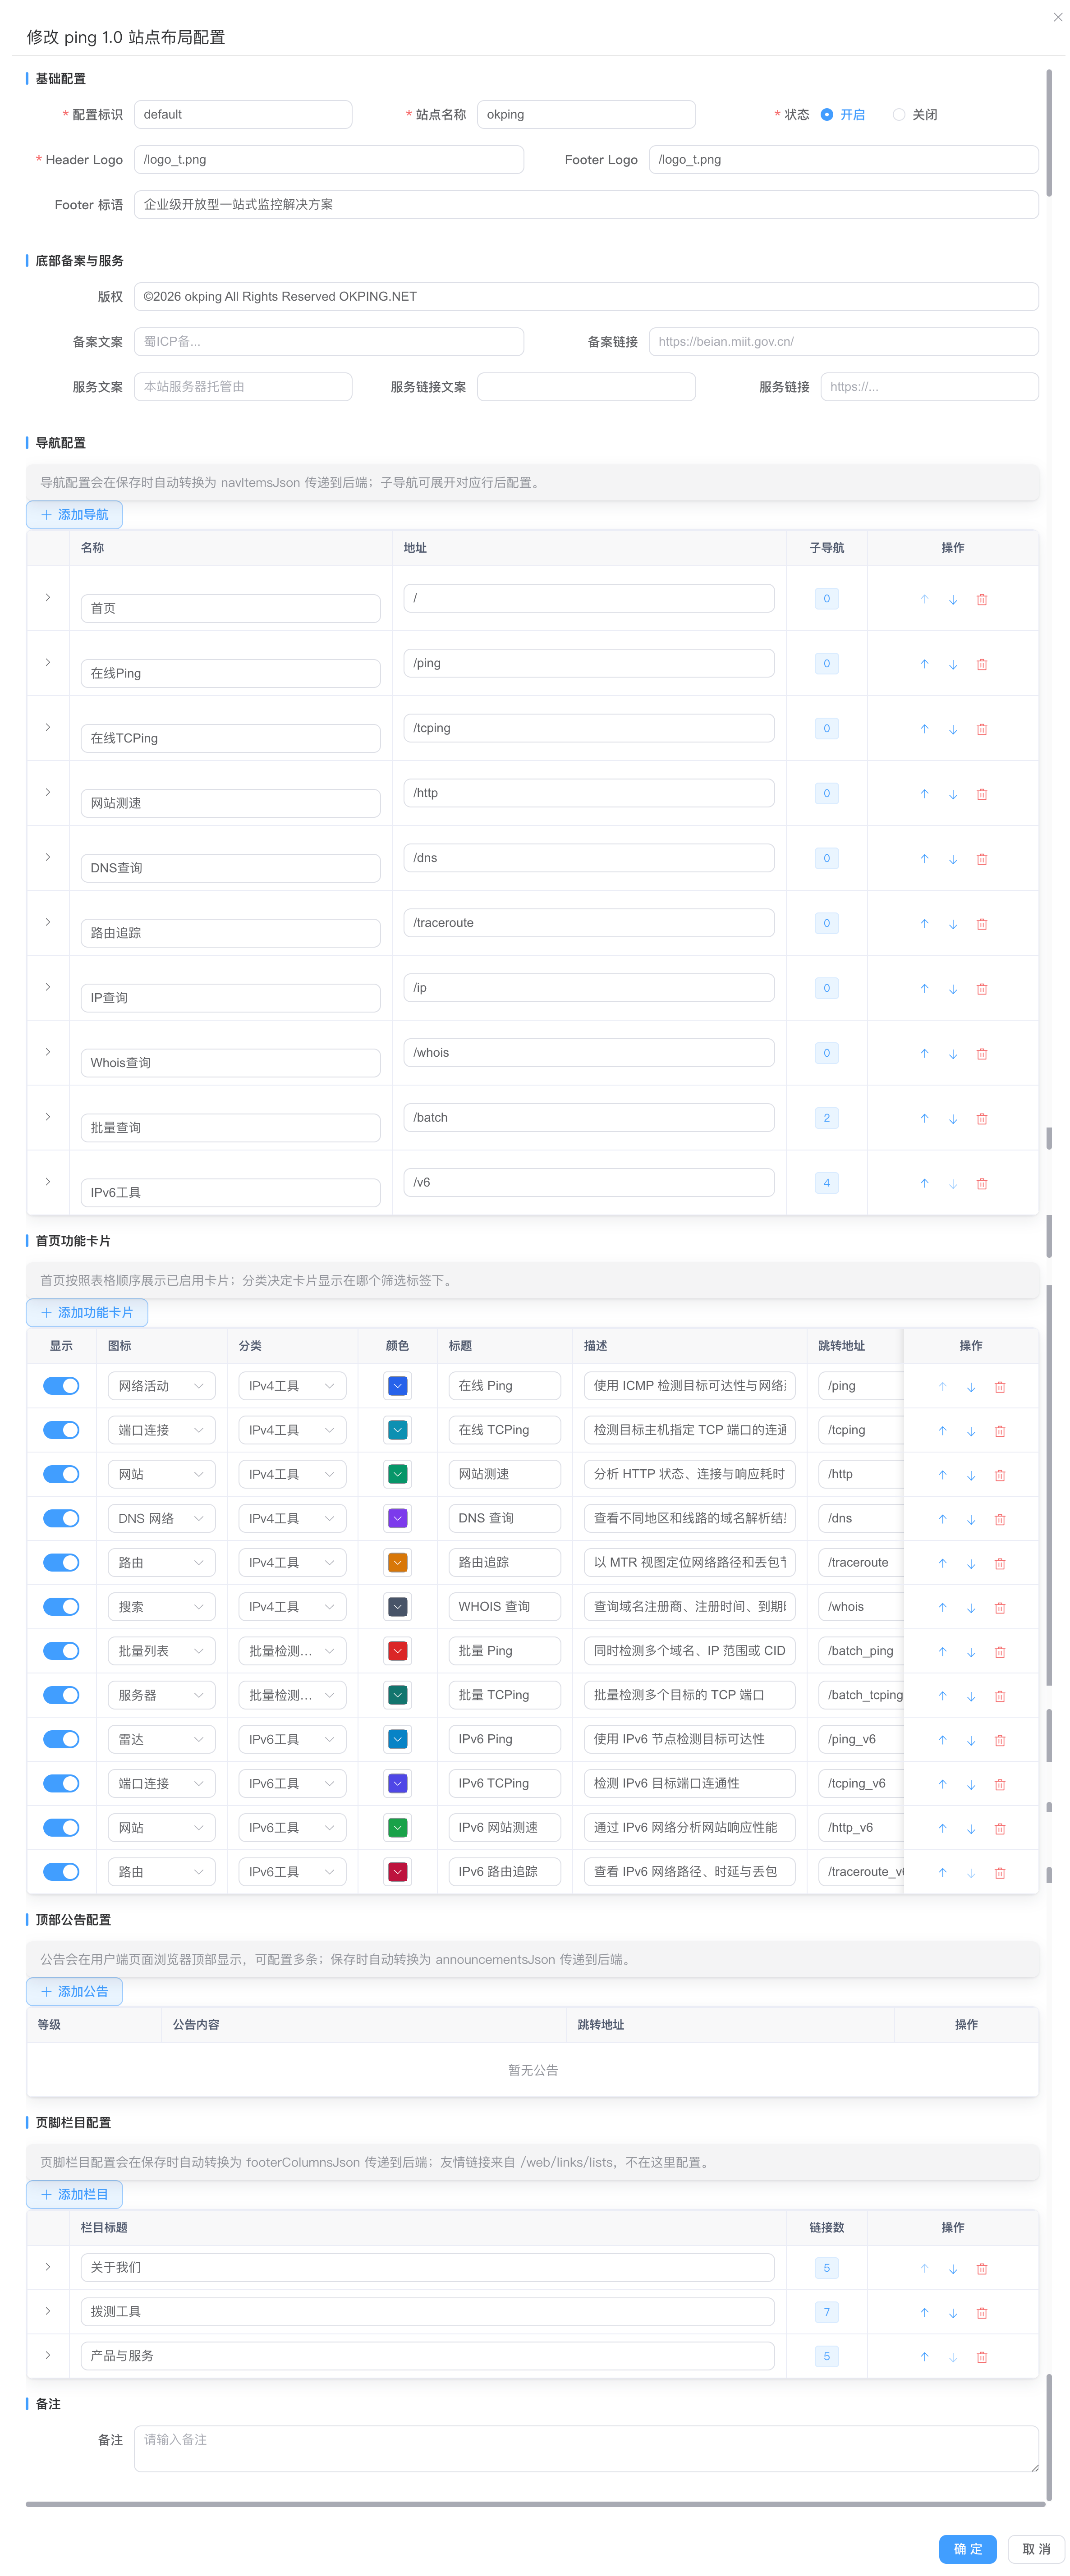Move the IPv6 Ping card down
The image size is (1070, 2576).
click(x=971, y=1740)
